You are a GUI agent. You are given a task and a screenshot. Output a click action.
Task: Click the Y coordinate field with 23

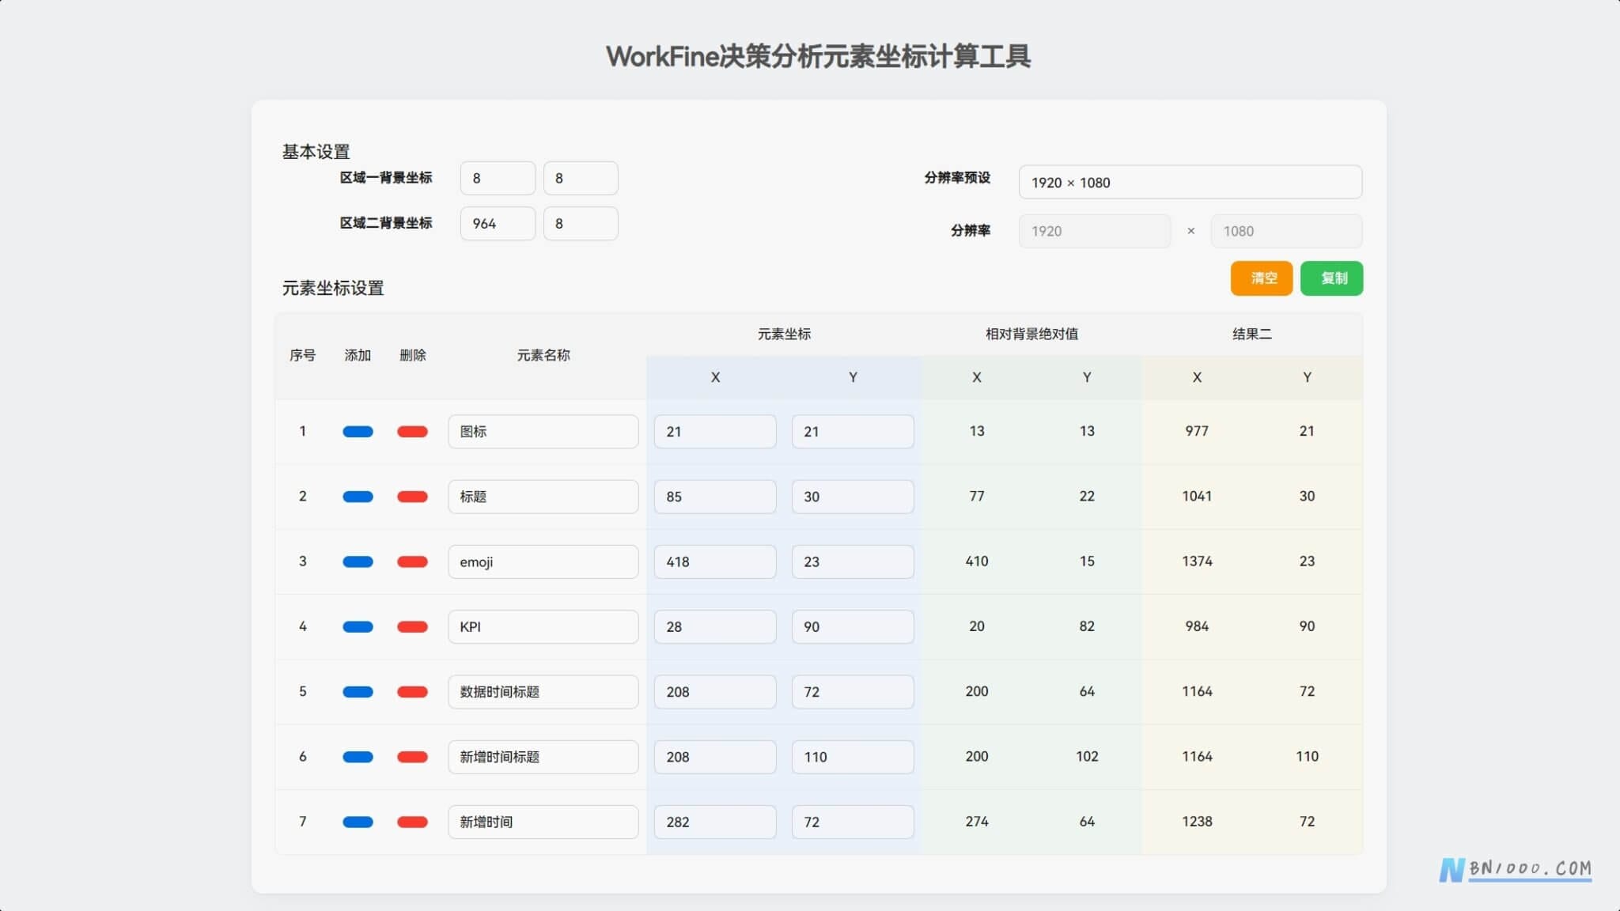853,561
